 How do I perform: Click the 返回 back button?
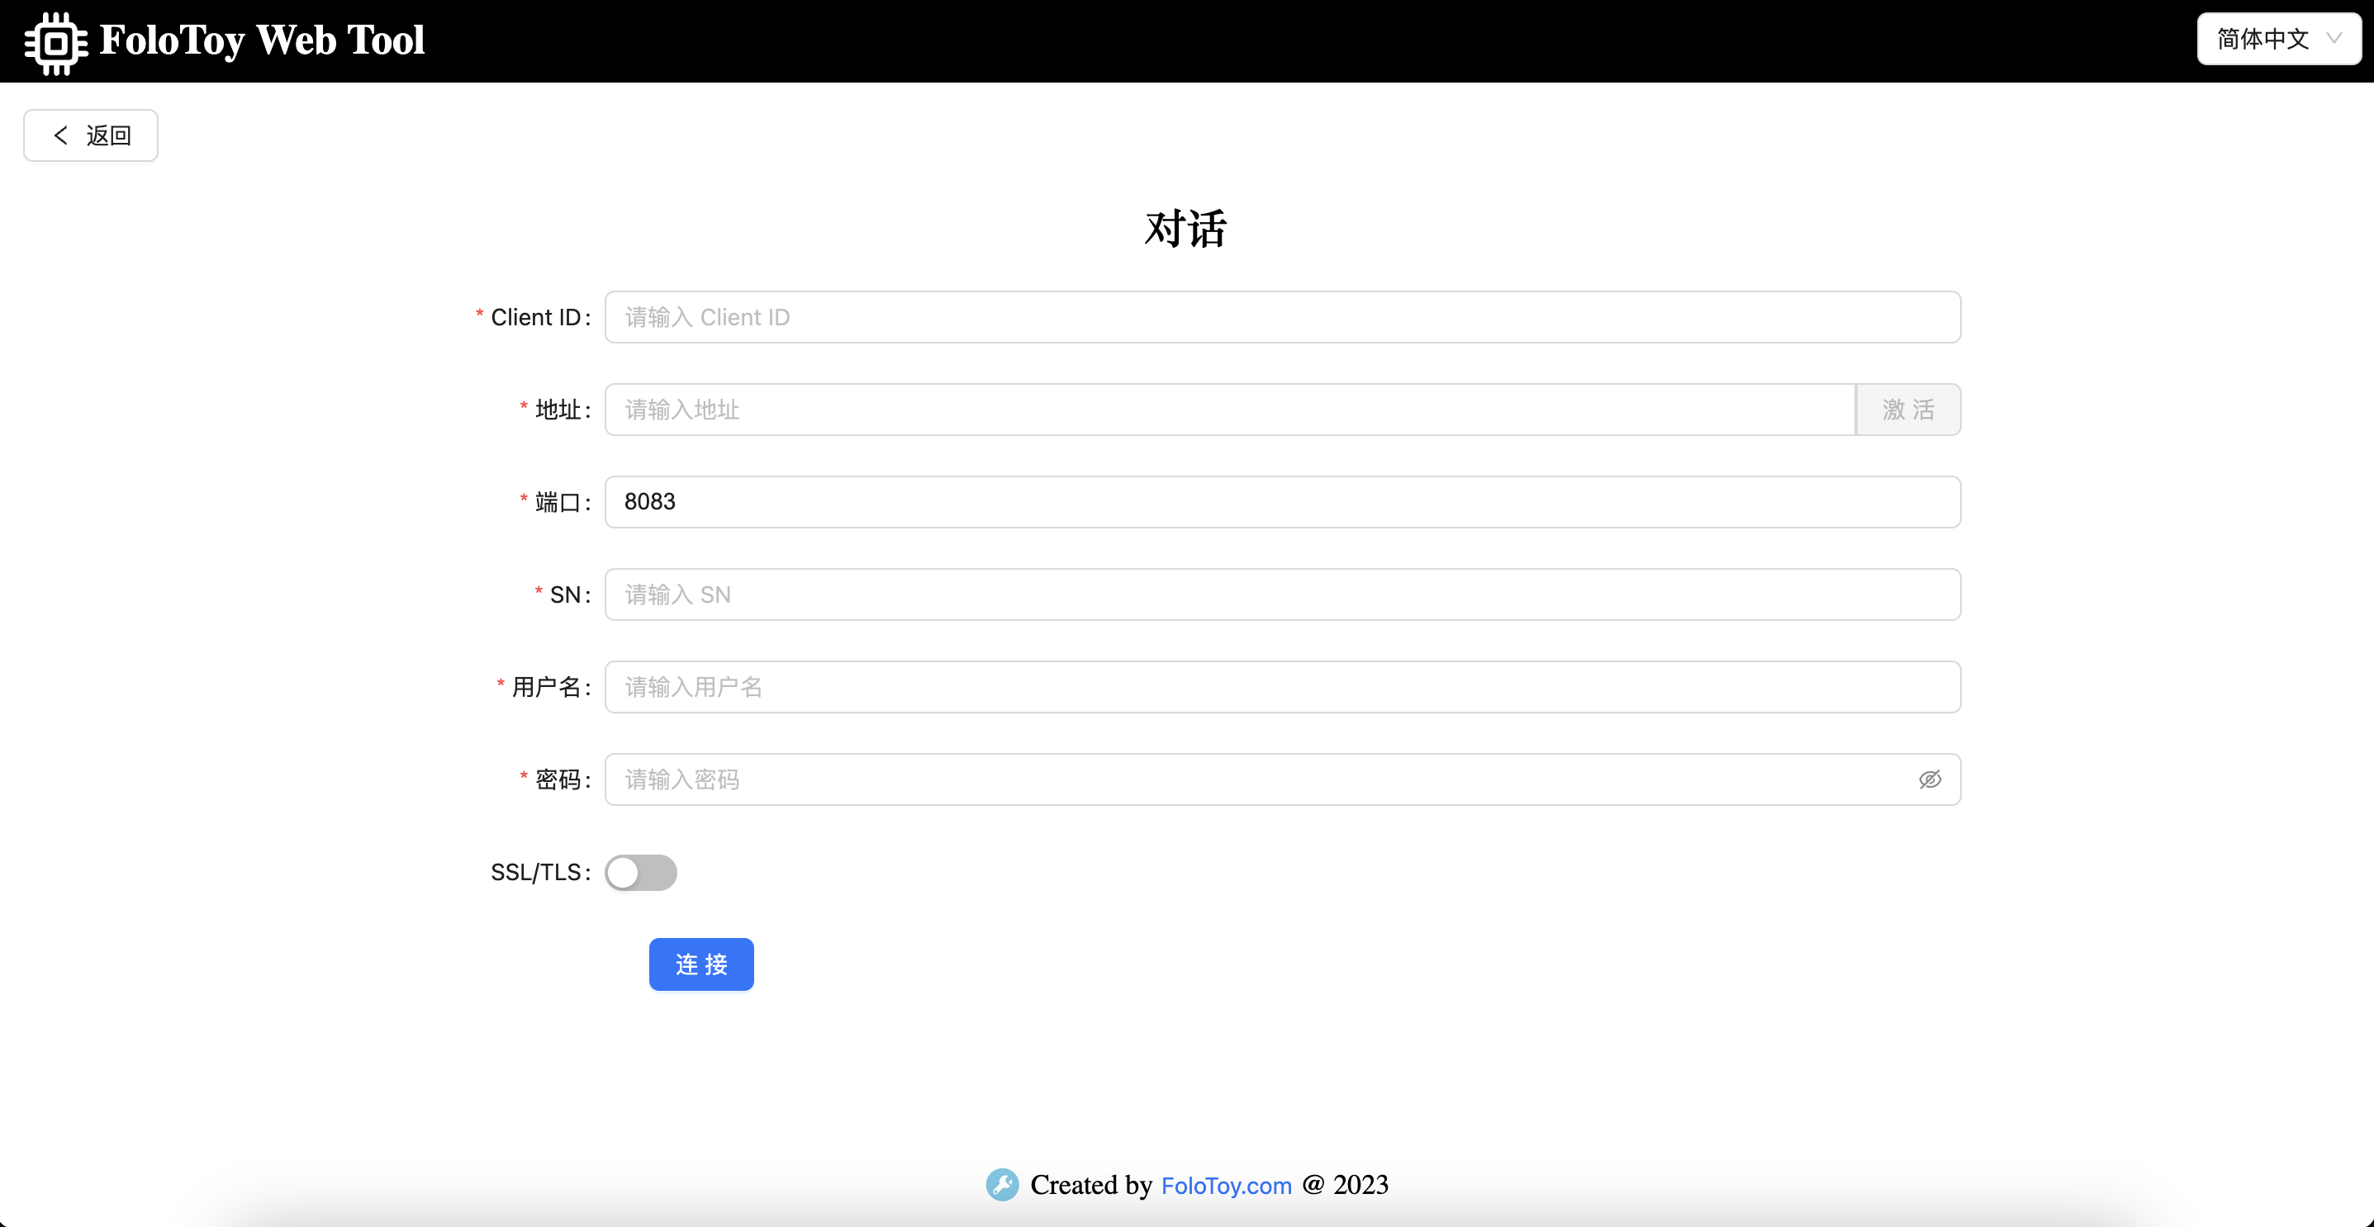pyautogui.click(x=90, y=135)
